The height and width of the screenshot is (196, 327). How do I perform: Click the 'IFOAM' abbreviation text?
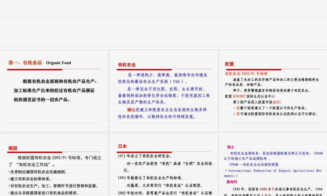coord(234,164)
